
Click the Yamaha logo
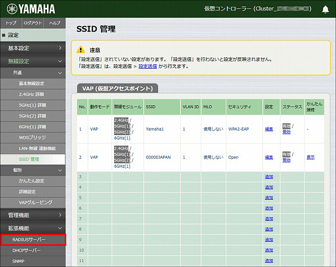(31, 9)
